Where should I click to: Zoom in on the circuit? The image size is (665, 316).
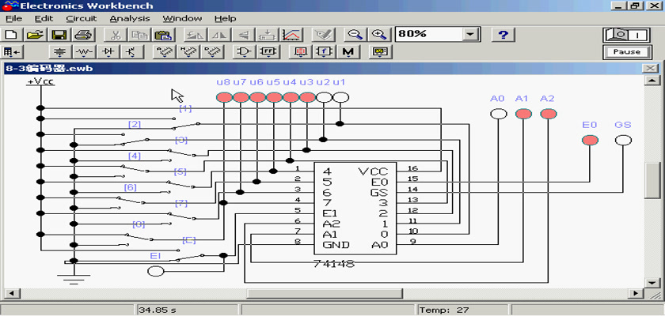[x=378, y=35]
